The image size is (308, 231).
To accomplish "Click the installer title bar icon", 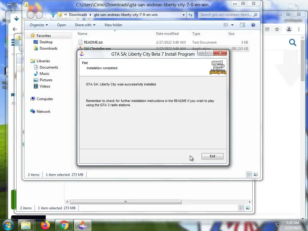I will pyautogui.click(x=82, y=54).
